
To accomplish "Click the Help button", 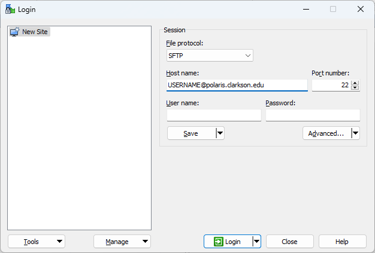I will (342, 242).
